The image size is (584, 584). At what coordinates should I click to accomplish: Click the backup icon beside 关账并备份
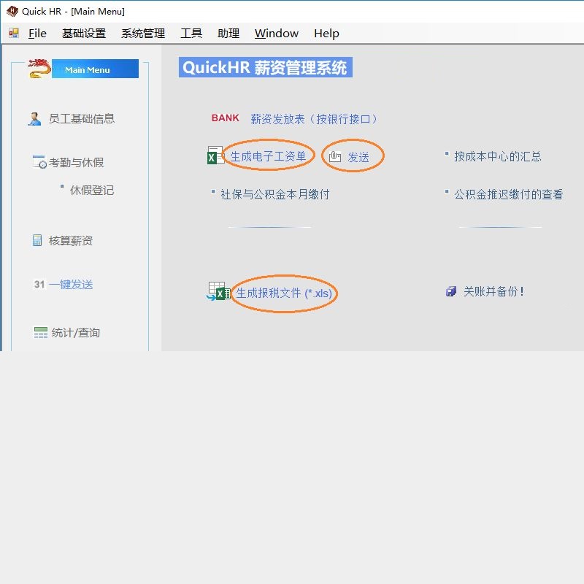point(451,291)
